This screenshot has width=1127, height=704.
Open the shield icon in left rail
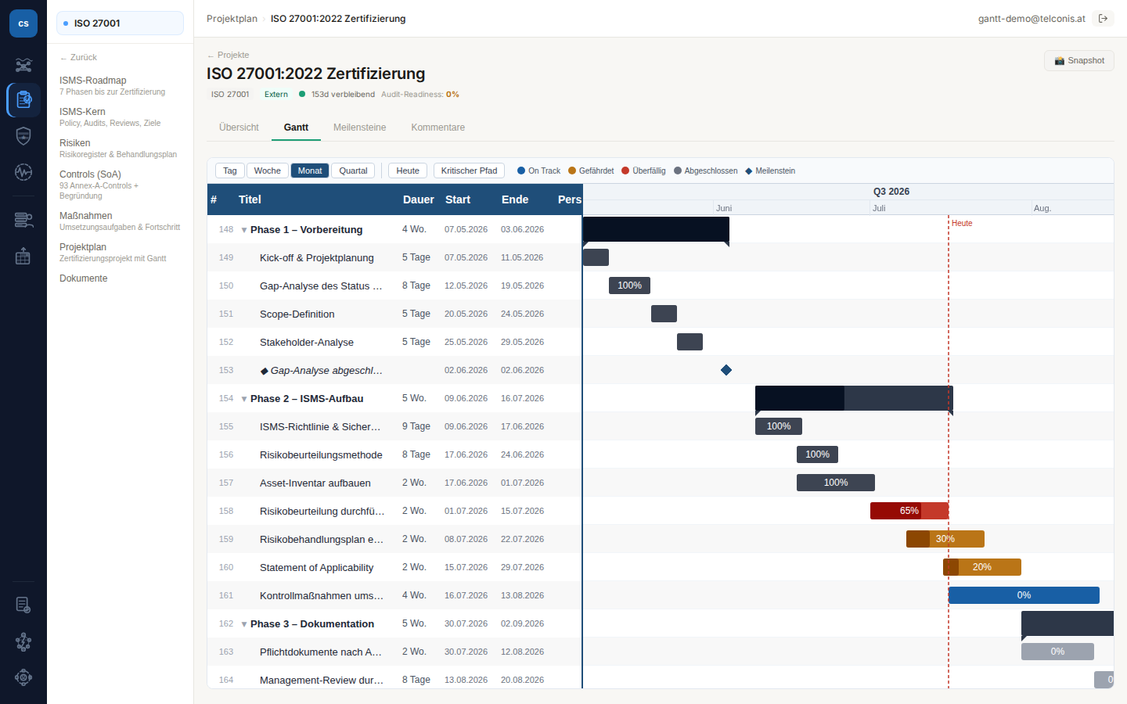(x=23, y=135)
